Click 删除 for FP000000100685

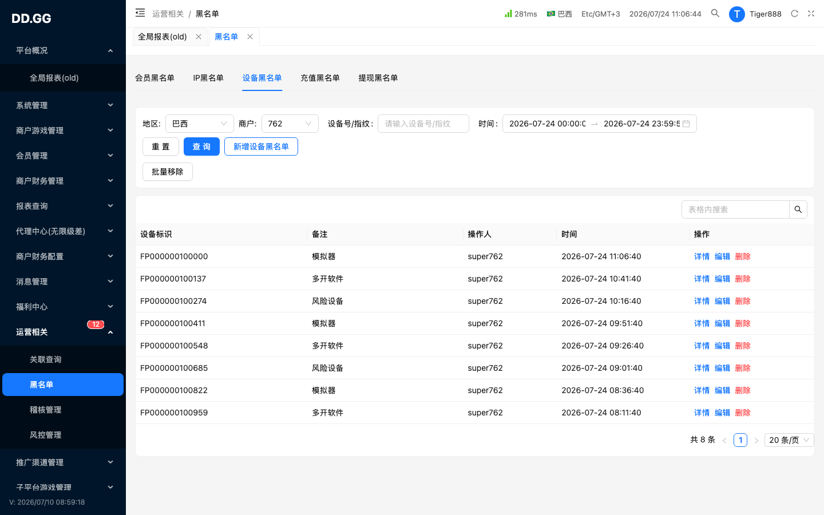click(743, 368)
